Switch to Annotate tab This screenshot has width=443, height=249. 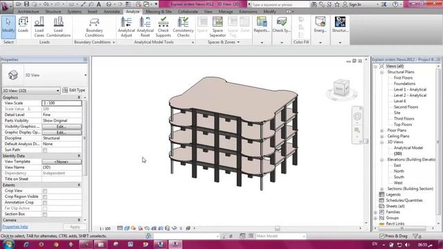tap(111, 12)
